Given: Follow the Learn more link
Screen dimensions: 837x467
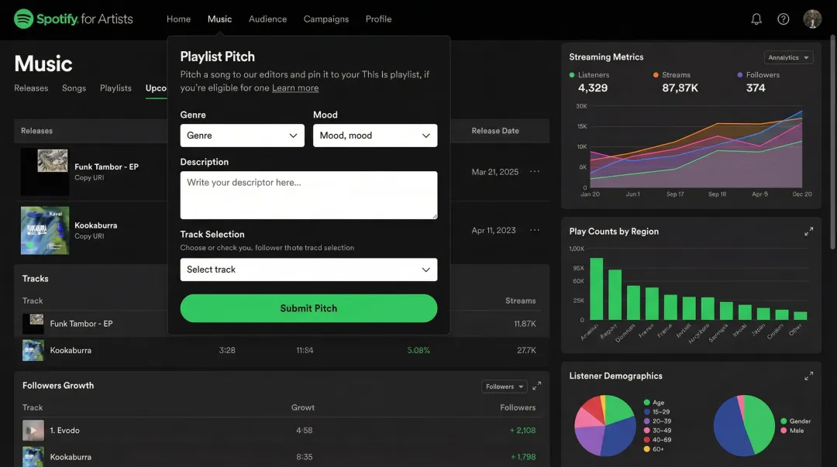Looking at the screenshot, I should (295, 88).
